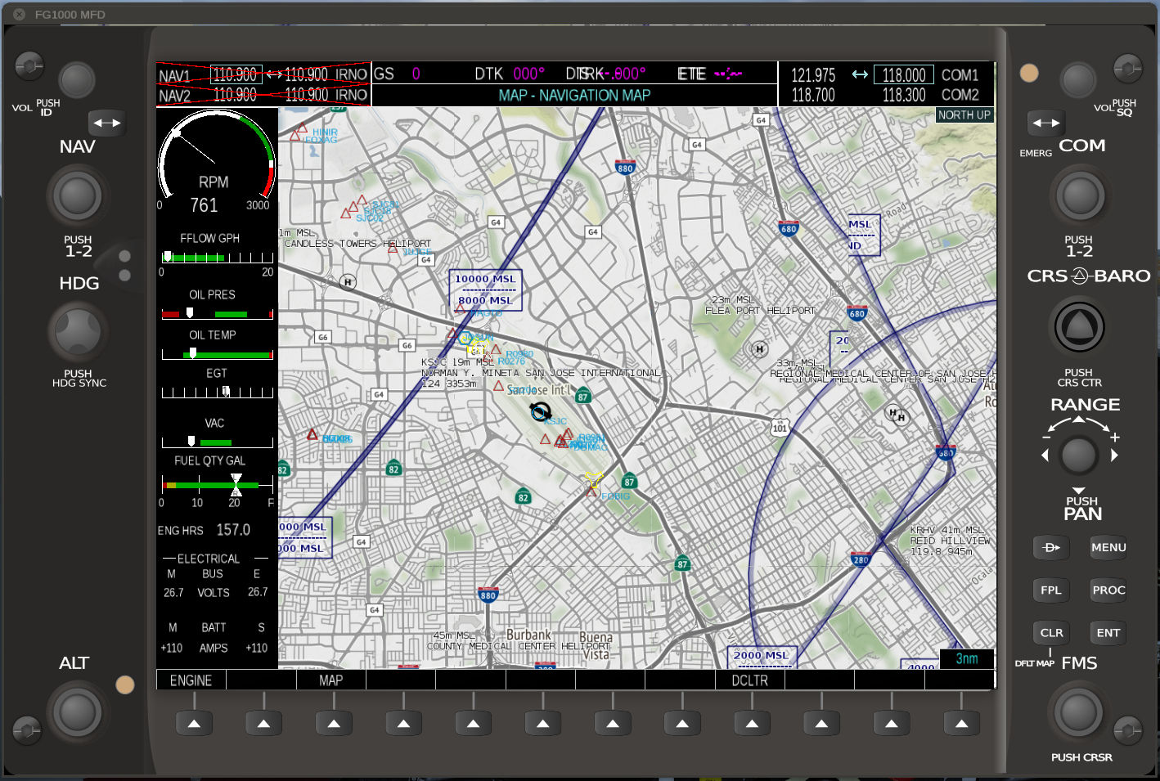The width and height of the screenshot is (1160, 781).
Task: Click the CLR clear button
Action: [x=1051, y=632]
